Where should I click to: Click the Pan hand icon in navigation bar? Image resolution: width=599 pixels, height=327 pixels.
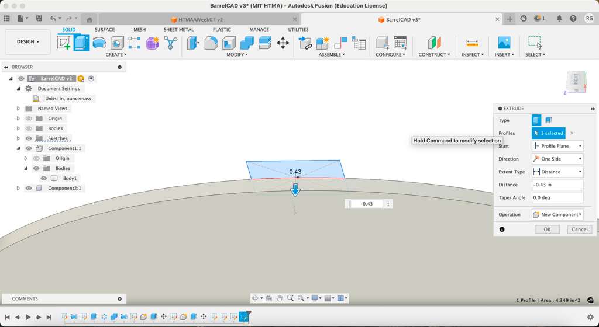click(280, 298)
